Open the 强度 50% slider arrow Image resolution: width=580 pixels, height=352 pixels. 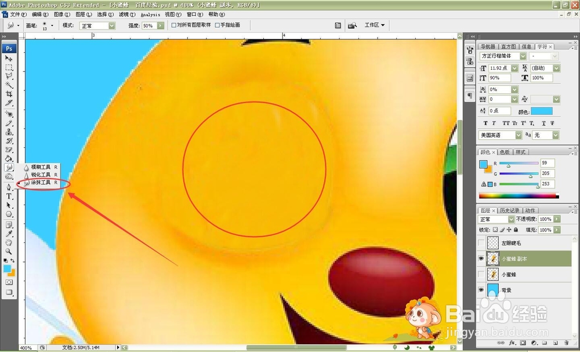(x=161, y=26)
